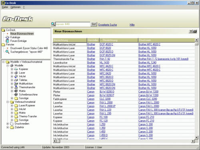The width and height of the screenshot is (200, 150).
Task: Expand the Thermo-Transfer consumables node
Action: [x=12, y=116]
